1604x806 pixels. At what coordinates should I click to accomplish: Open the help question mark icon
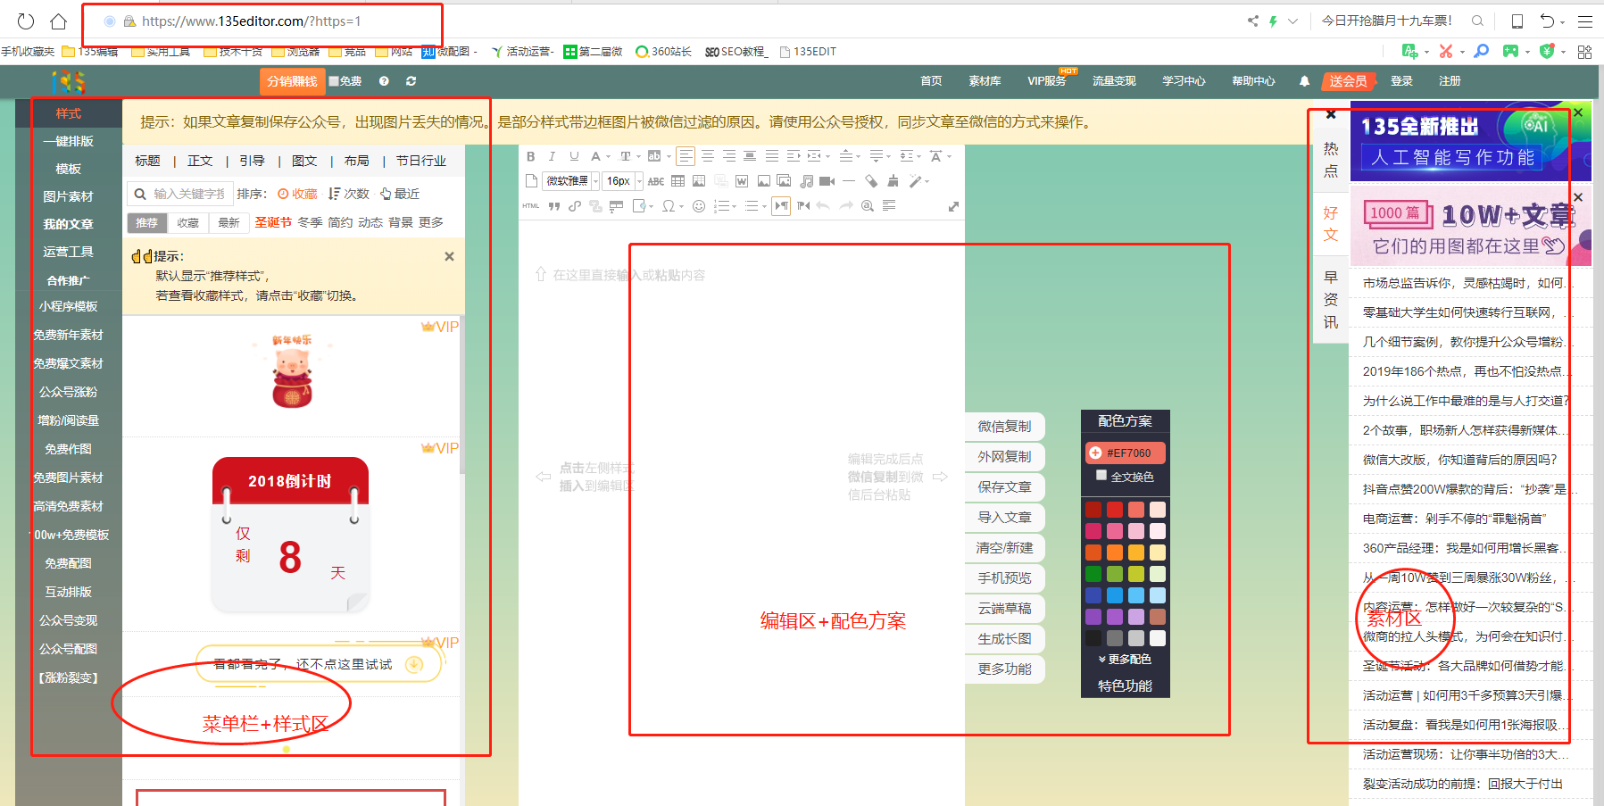(384, 81)
